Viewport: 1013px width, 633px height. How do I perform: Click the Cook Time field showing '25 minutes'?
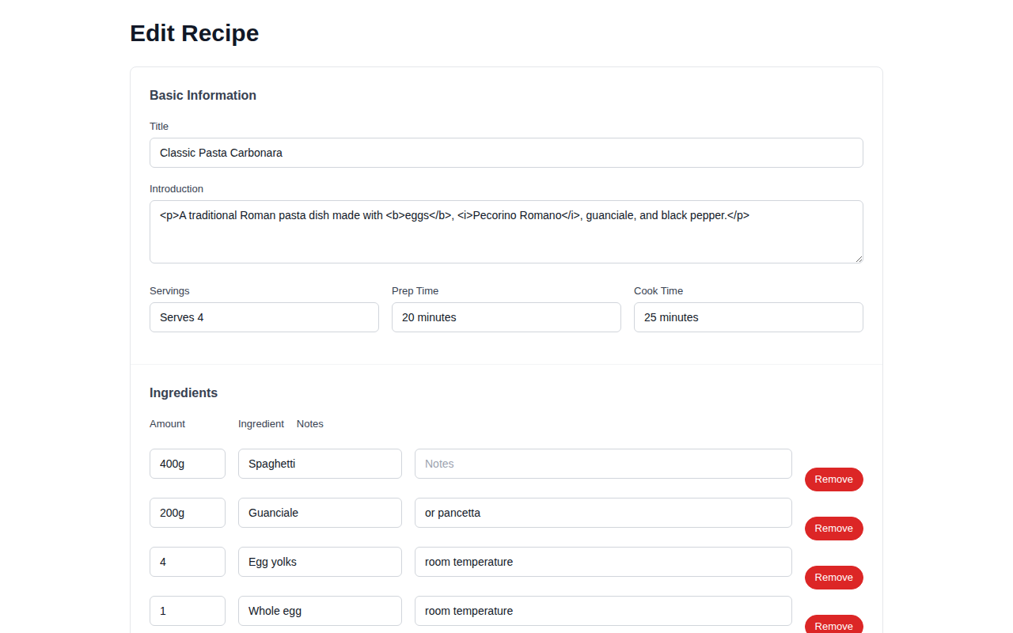pyautogui.click(x=748, y=316)
